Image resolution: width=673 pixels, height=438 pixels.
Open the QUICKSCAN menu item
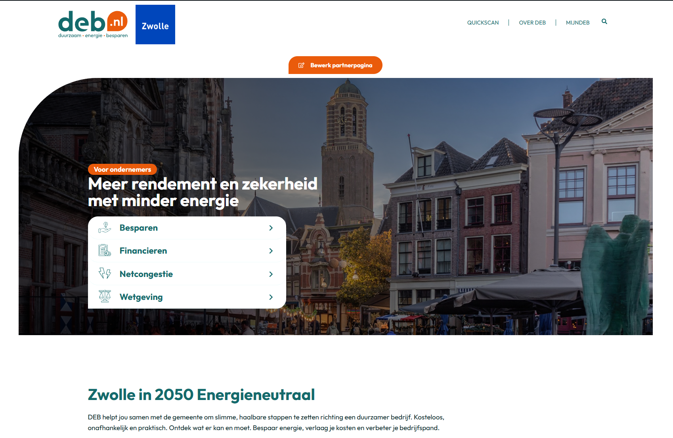[483, 23]
